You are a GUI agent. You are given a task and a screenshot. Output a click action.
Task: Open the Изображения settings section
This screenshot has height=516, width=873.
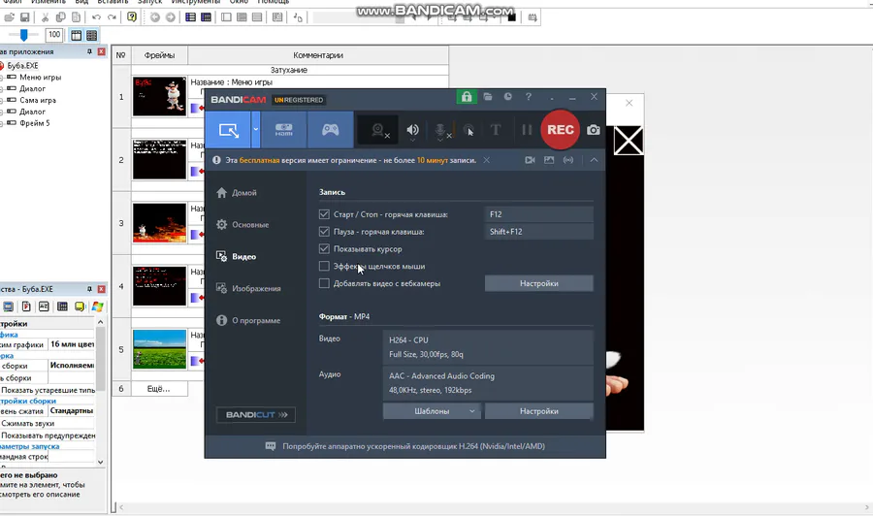click(x=248, y=288)
